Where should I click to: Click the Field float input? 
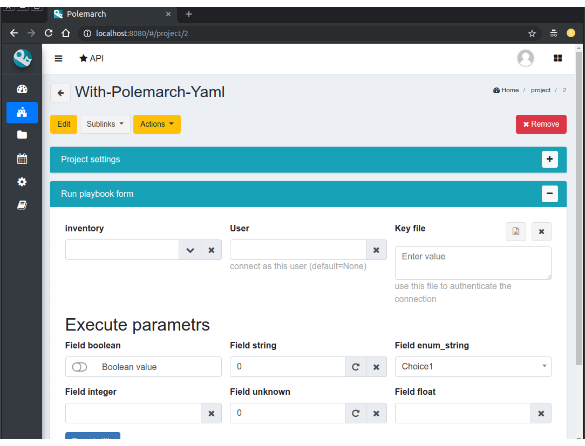[463, 413]
